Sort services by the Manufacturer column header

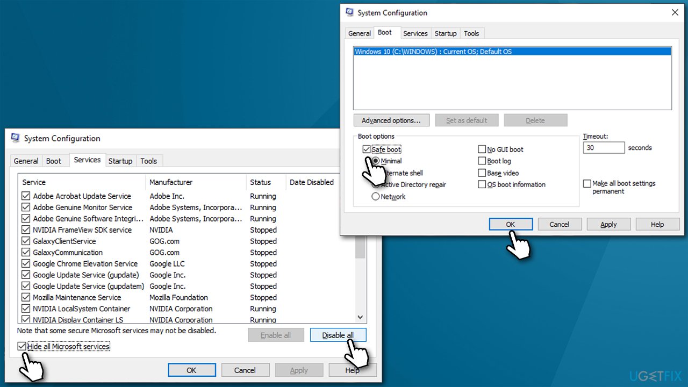(x=170, y=182)
